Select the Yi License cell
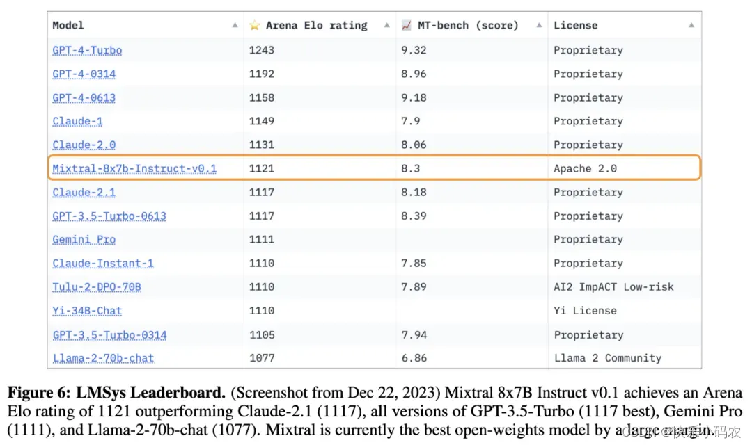 (x=585, y=311)
